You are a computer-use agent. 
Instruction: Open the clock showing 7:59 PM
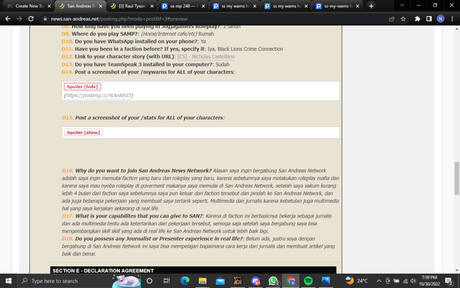[x=430, y=281]
